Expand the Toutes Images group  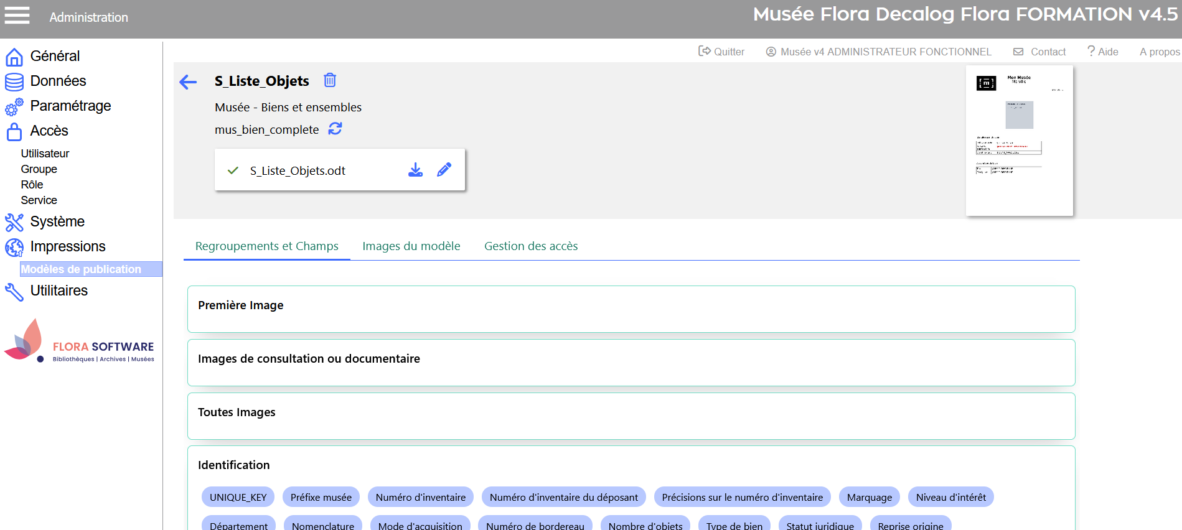[631, 416]
